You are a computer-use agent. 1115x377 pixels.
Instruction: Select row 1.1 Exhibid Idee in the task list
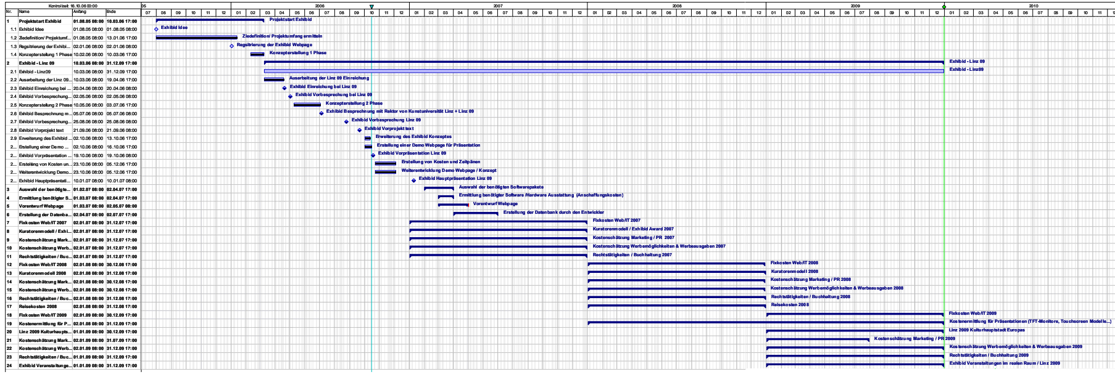tap(72, 29)
